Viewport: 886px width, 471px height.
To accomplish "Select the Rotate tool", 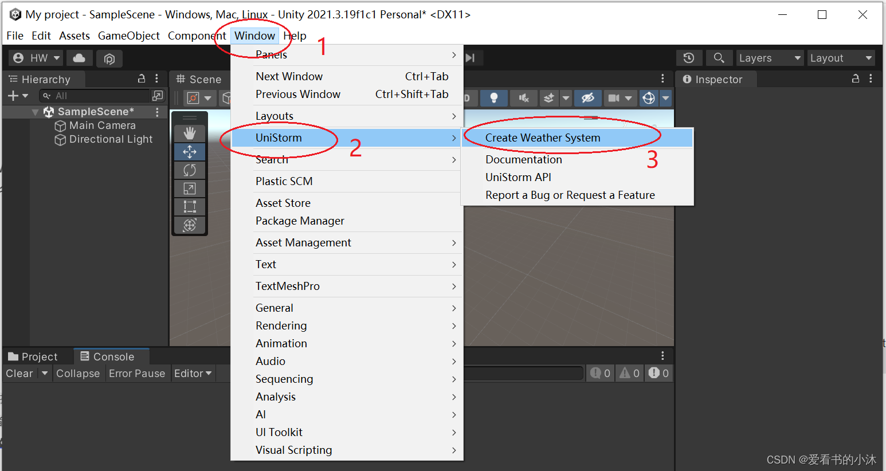I will click(190, 170).
